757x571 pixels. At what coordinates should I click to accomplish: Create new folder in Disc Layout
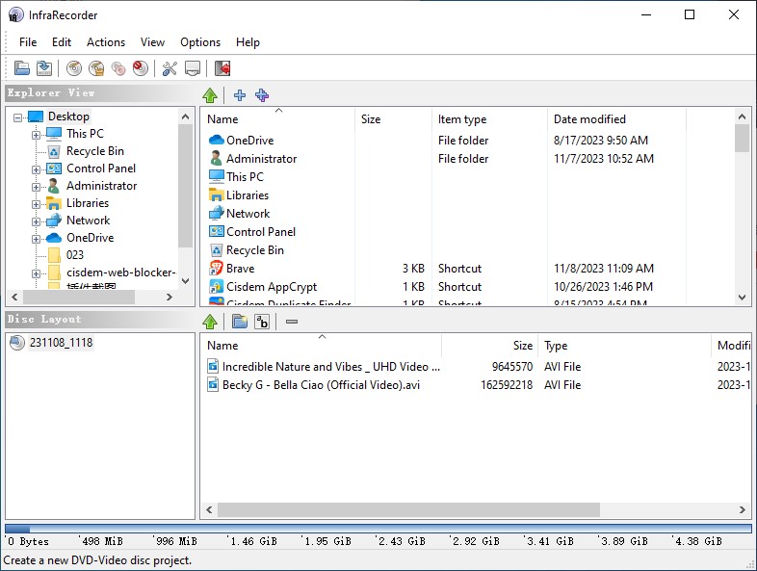coord(240,322)
